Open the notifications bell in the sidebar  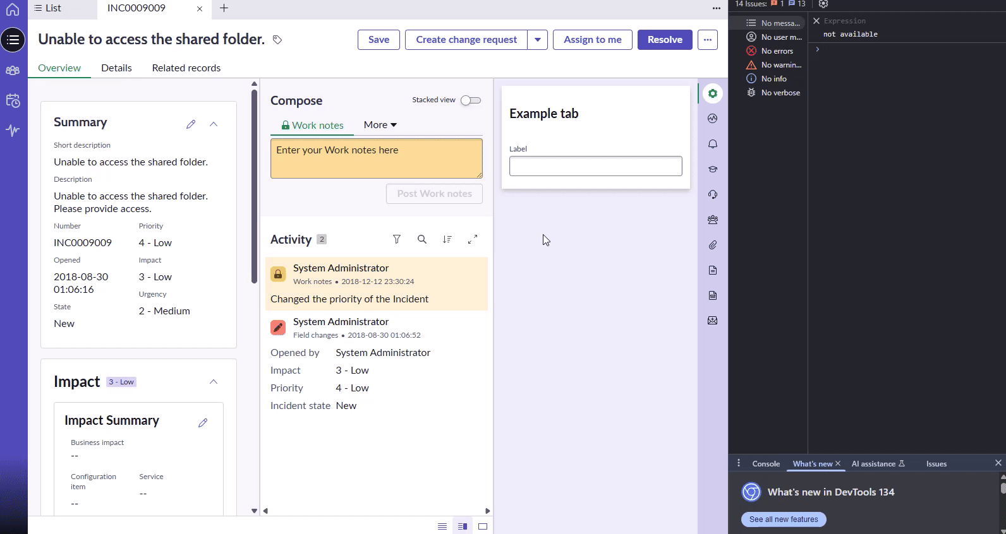point(713,144)
